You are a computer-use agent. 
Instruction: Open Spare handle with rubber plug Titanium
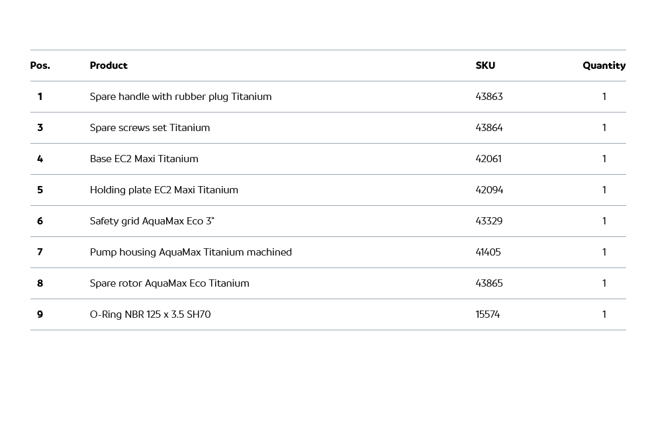click(x=181, y=97)
